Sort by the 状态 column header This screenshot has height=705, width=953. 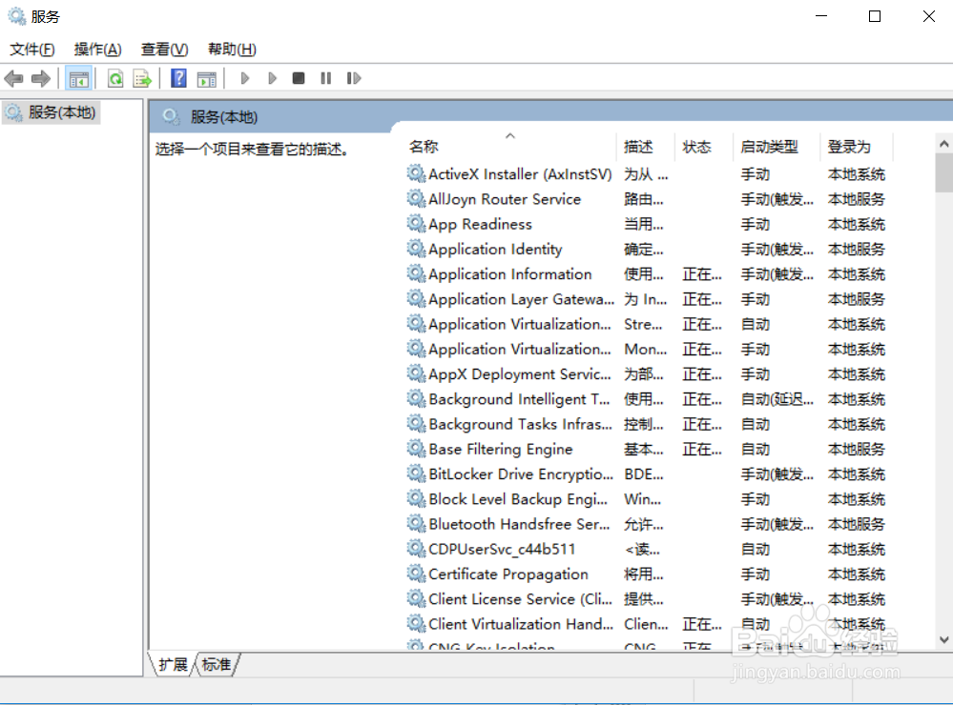tap(703, 147)
